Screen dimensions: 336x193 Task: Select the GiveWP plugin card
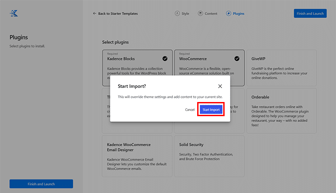281,68
